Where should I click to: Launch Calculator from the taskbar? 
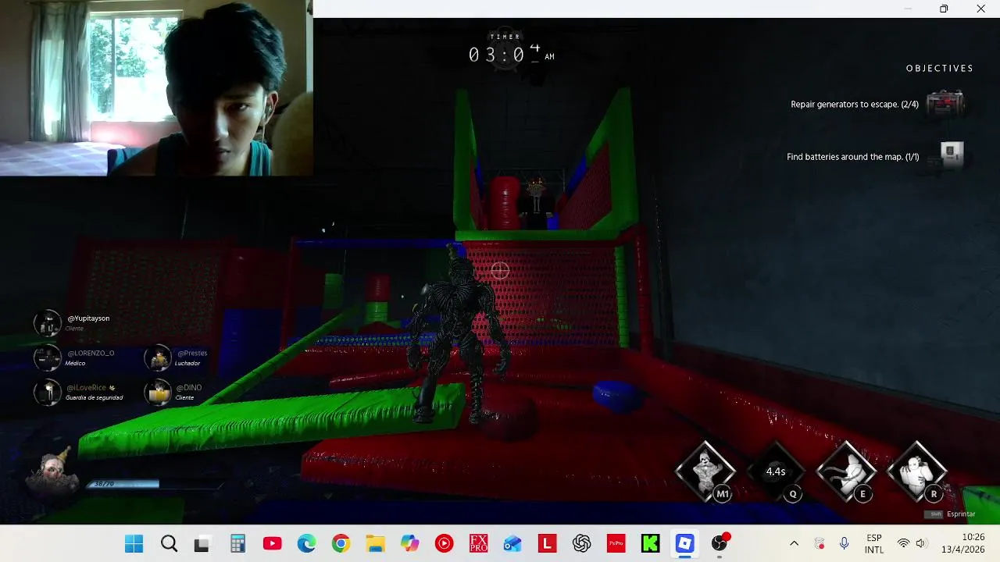237,543
